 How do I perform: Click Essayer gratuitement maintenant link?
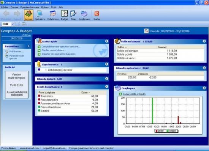point(17,93)
